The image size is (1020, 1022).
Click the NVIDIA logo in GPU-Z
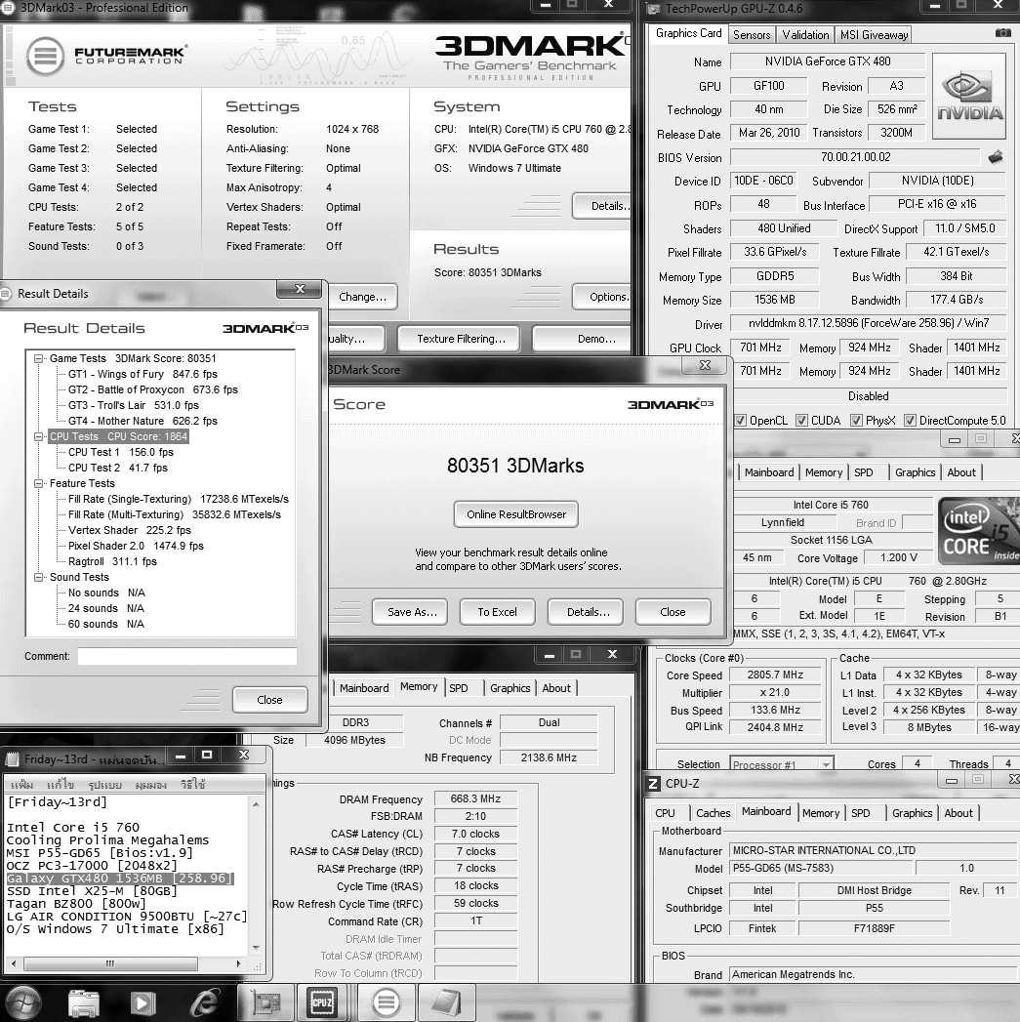pyautogui.click(x=970, y=97)
